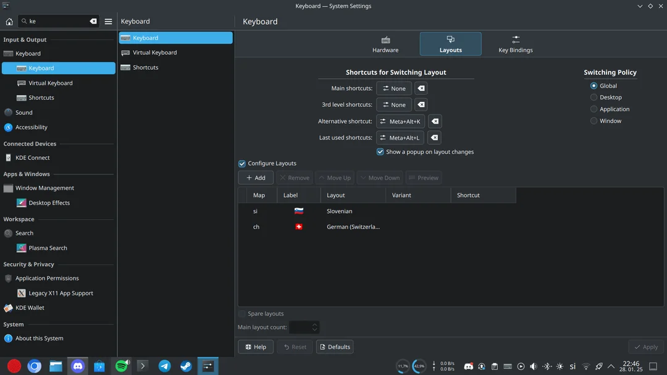667x375 pixels.
Task: Select the German (Switzerland) layout row
Action: [353, 227]
